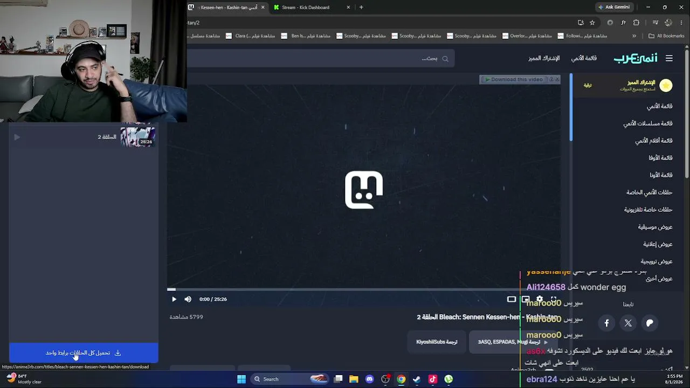Click download all episodes button
The image size is (690, 388).
[84, 353]
